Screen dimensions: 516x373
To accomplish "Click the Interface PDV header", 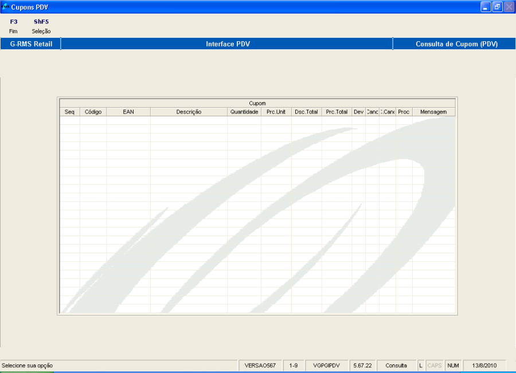I will 228,44.
